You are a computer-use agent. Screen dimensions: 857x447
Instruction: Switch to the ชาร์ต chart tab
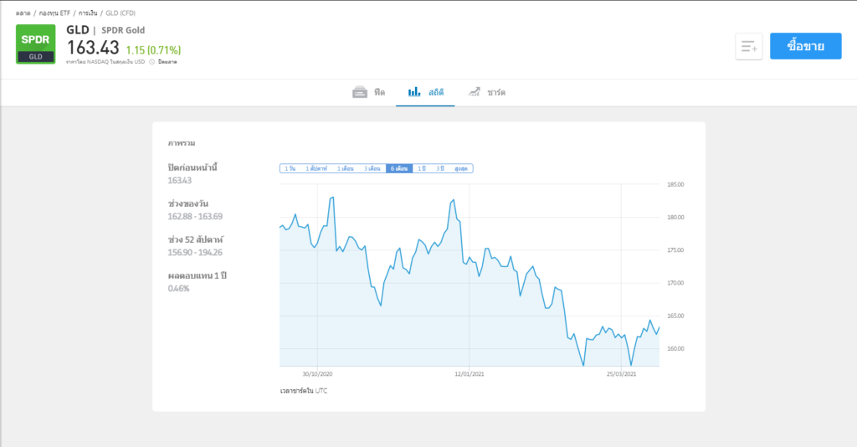pos(496,92)
